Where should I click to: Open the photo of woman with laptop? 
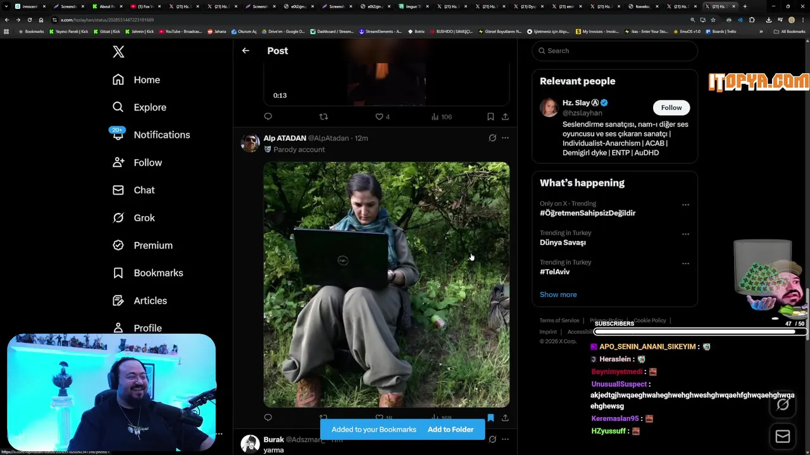pos(386,284)
